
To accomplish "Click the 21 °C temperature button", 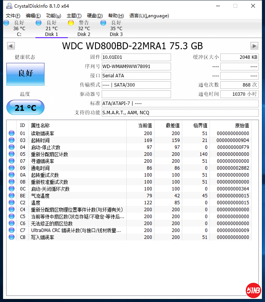I will tap(25, 108).
